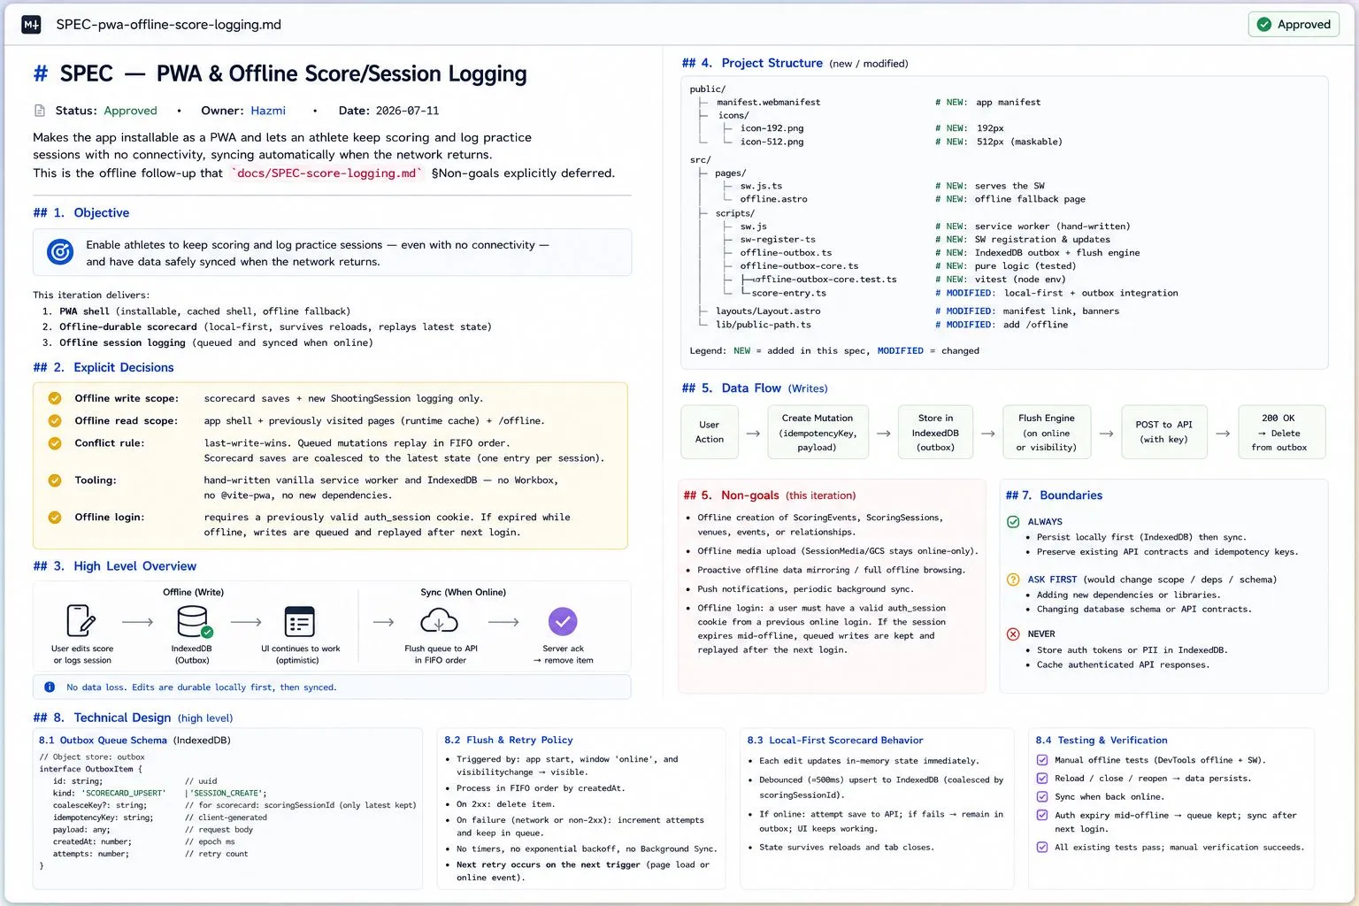Click the phone edit icon for user edits score
The height and width of the screenshot is (906, 1359).
(81, 621)
